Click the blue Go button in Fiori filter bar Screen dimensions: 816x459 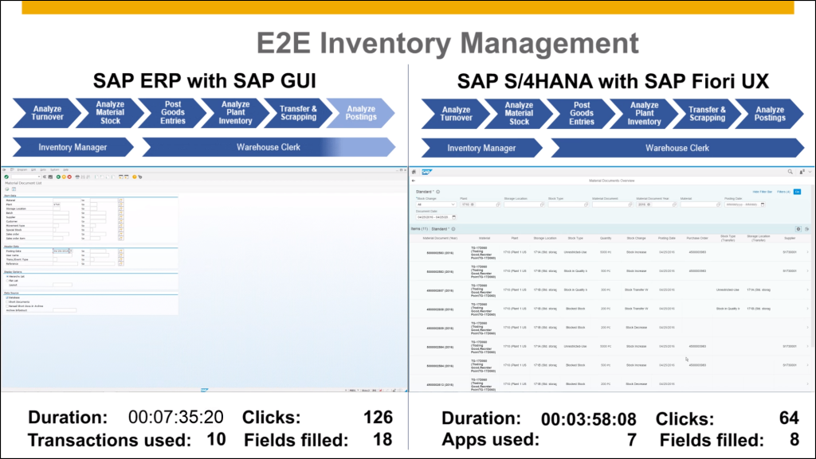797,192
